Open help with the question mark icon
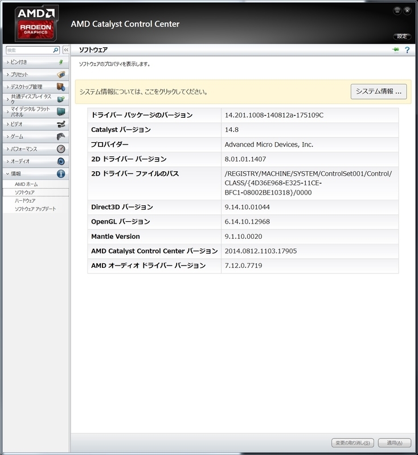Image resolution: width=418 pixels, height=455 pixels. click(x=407, y=50)
